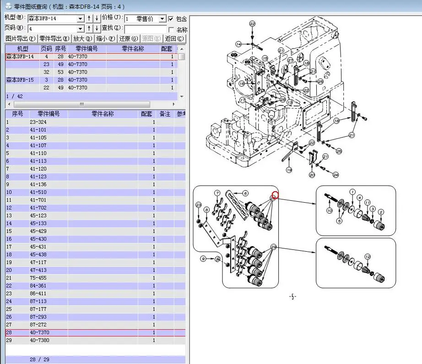The image size is (422, 364).
Task: Select part row 29 with number 40-7380
Action: pyautogui.click(x=95, y=341)
